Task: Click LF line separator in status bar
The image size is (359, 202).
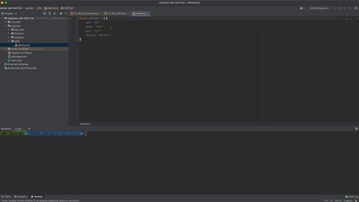Action: tap(332, 201)
